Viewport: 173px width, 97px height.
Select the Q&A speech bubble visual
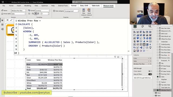[x=144, y=48]
